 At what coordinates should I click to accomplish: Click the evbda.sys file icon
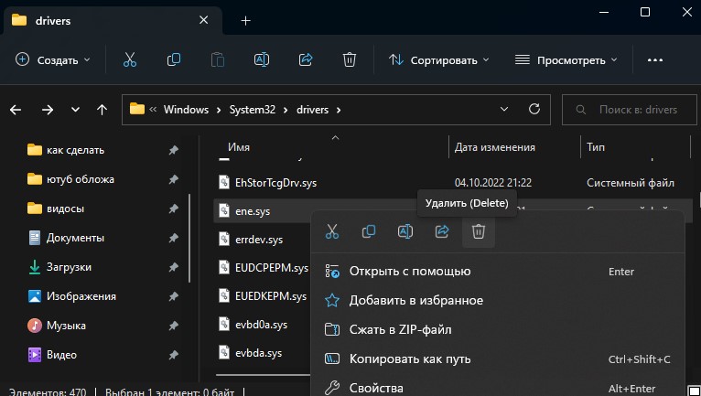224,353
